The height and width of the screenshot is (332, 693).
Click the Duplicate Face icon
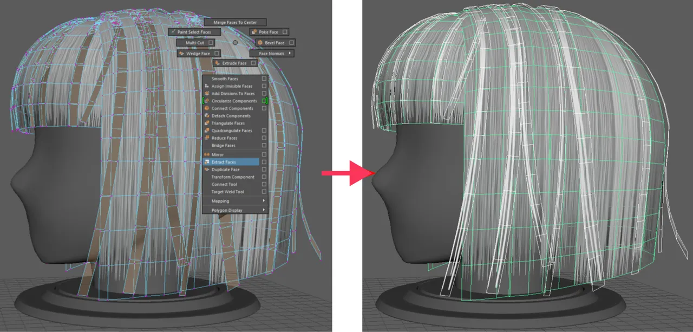pyautogui.click(x=206, y=168)
